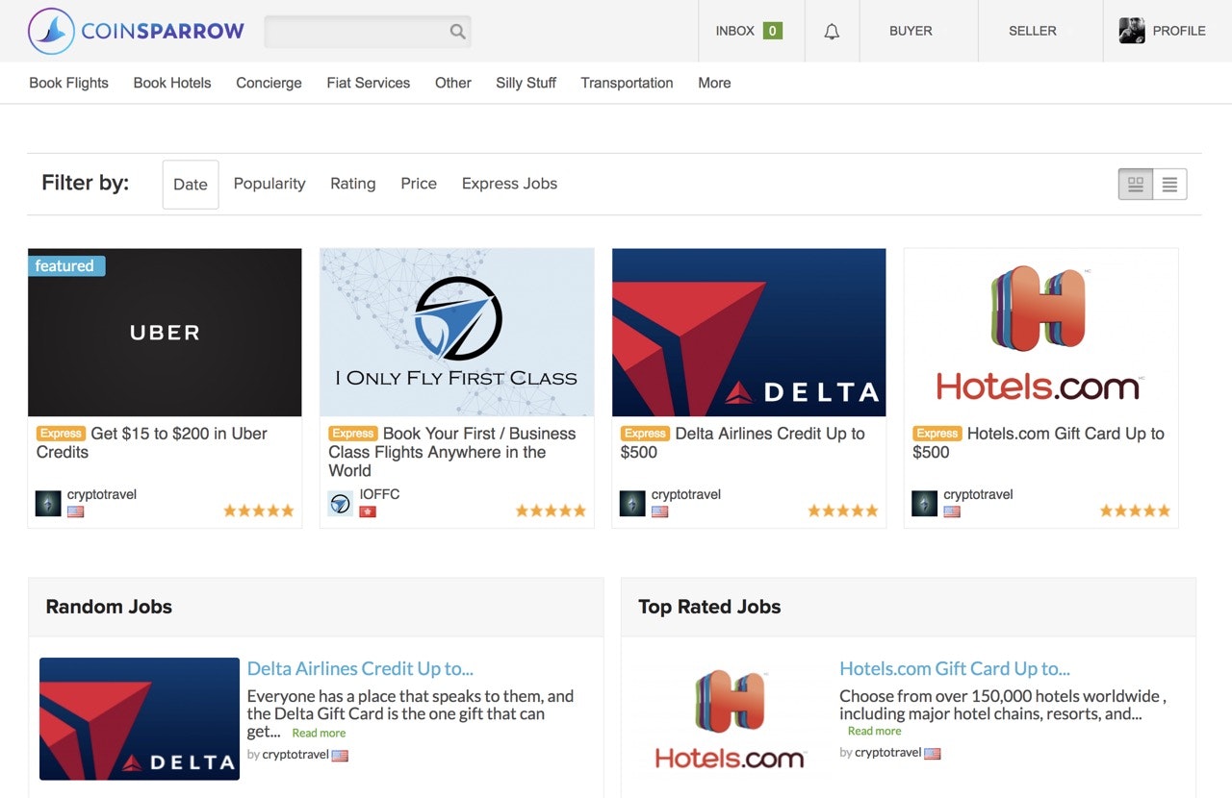Open Delta card image in top row

pos(749,333)
